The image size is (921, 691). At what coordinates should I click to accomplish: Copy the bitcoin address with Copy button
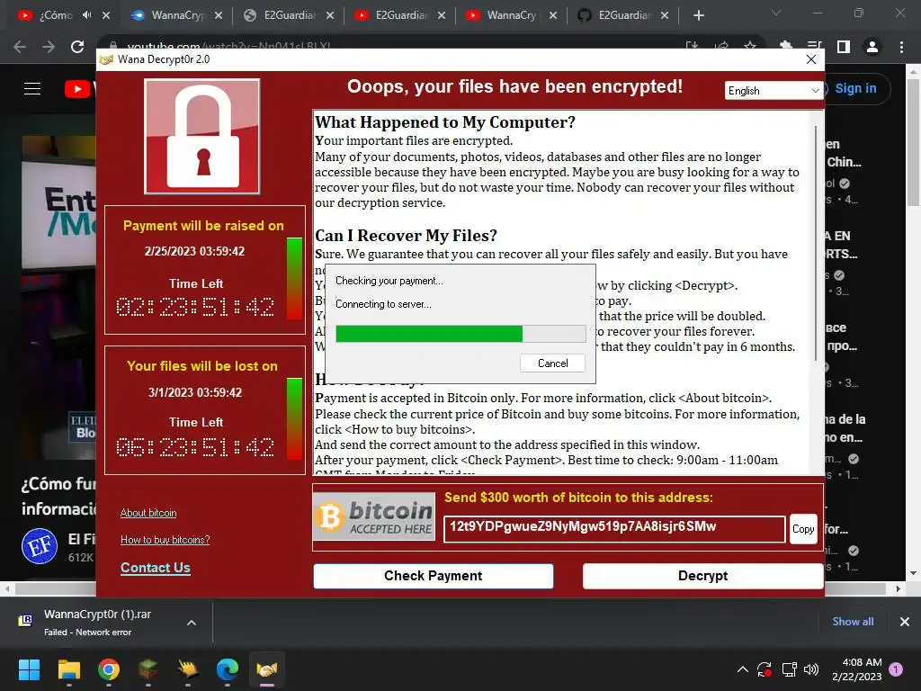[803, 529]
